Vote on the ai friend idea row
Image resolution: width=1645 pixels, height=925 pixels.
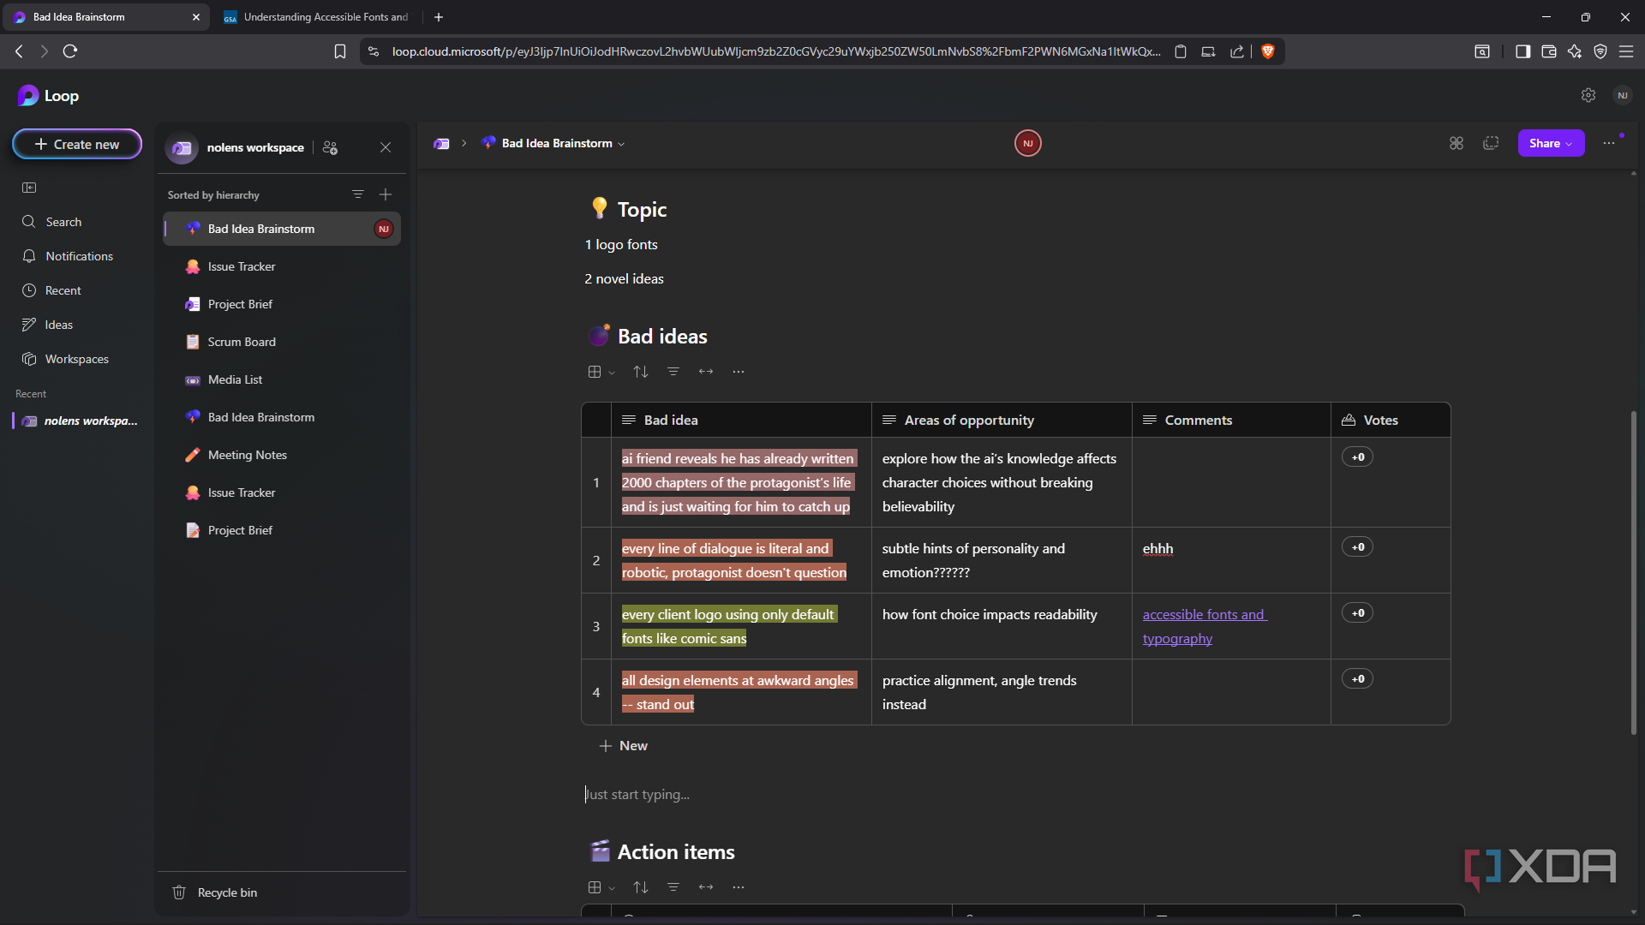click(1358, 457)
